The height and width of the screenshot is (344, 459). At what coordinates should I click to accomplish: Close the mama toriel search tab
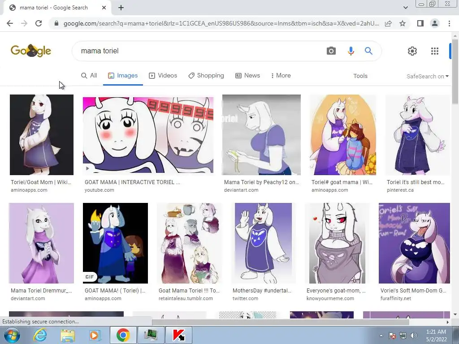pos(104,8)
